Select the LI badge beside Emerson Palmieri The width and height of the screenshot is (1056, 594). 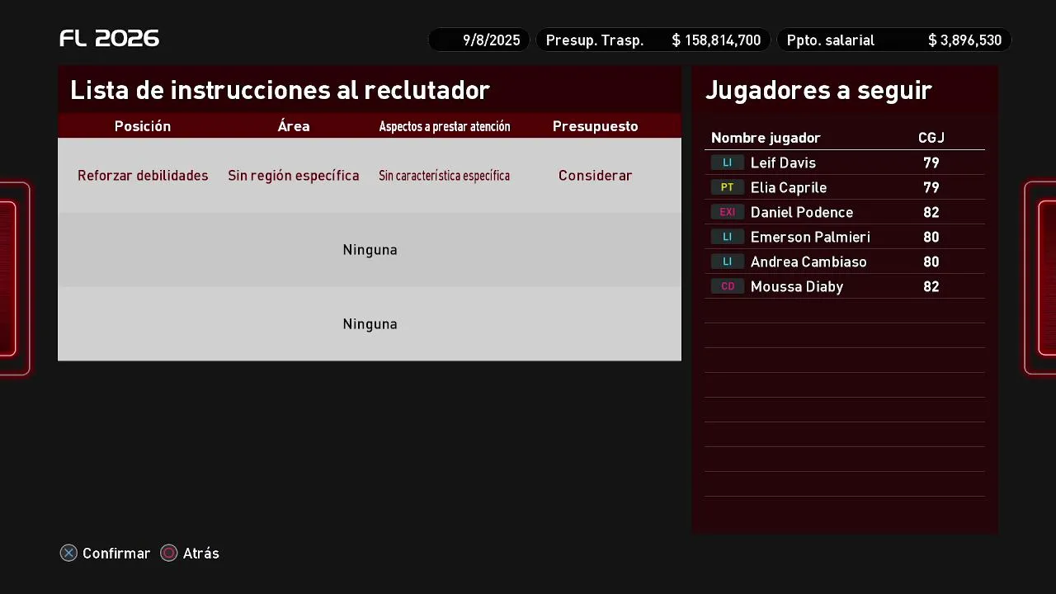tap(727, 237)
